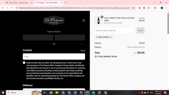The width and height of the screenshot is (169, 95).
Task: Click the Email input field
Action: (54, 56)
